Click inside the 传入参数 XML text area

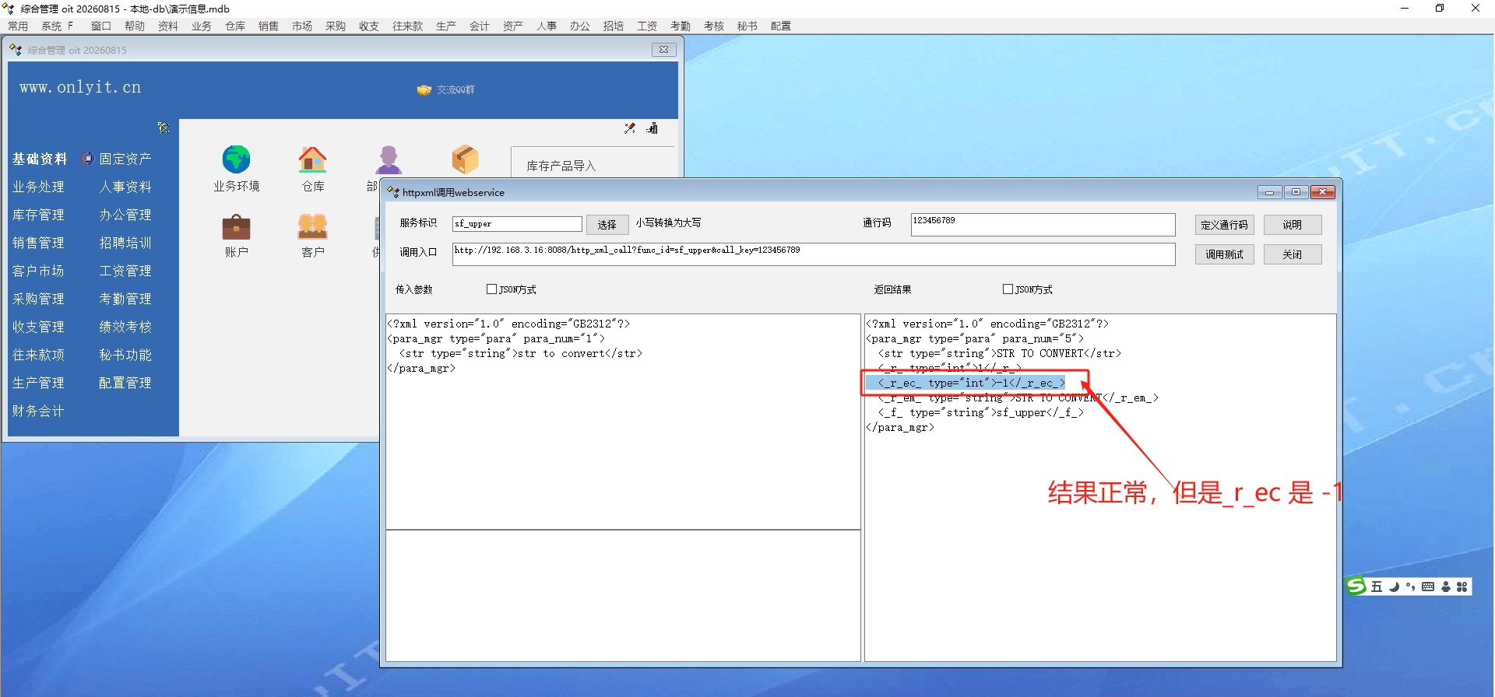pos(623,422)
